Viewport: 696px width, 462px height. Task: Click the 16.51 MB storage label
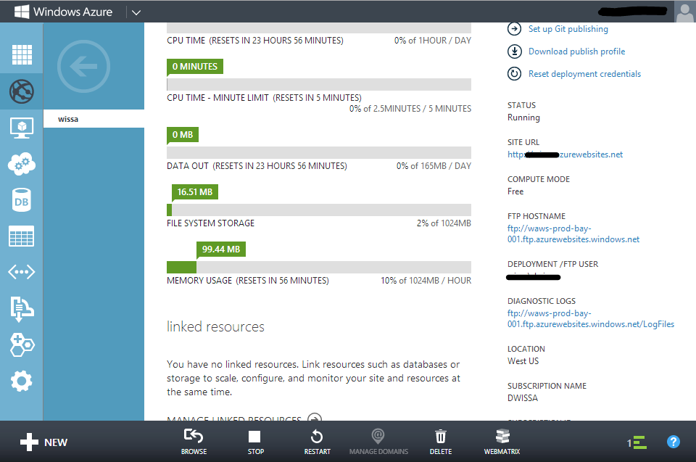click(x=195, y=192)
